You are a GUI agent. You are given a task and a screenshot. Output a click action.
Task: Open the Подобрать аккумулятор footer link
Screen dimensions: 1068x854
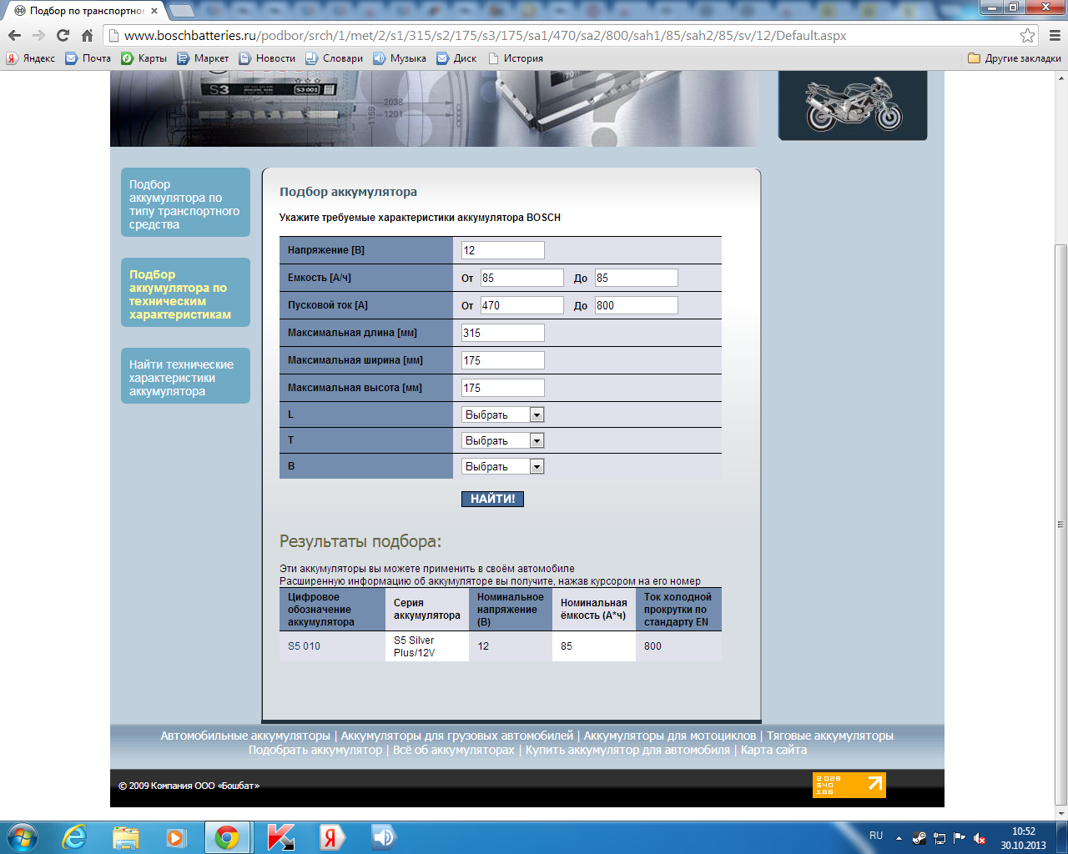tap(315, 750)
